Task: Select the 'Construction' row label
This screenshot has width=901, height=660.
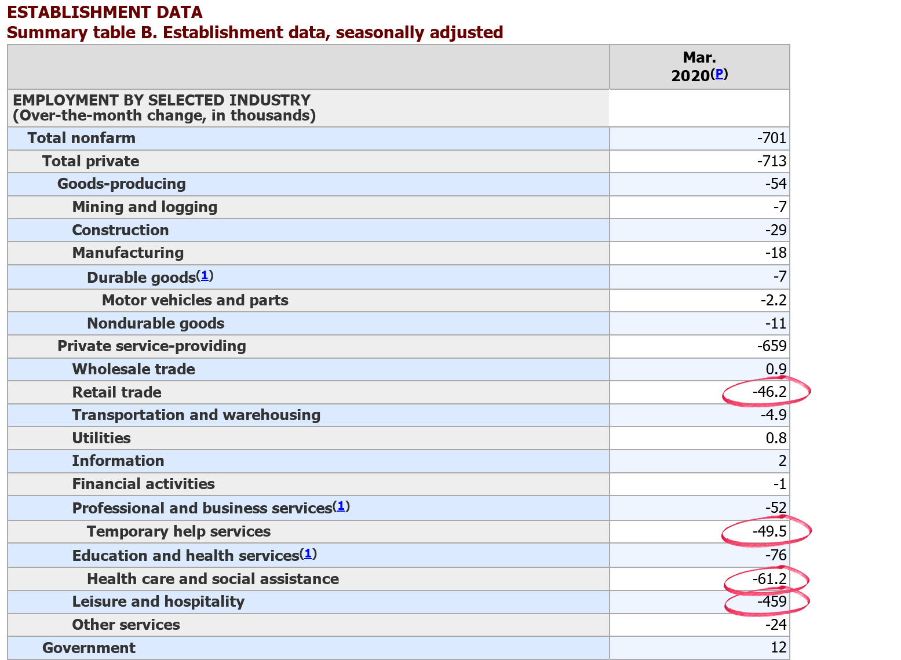Action: (x=121, y=230)
